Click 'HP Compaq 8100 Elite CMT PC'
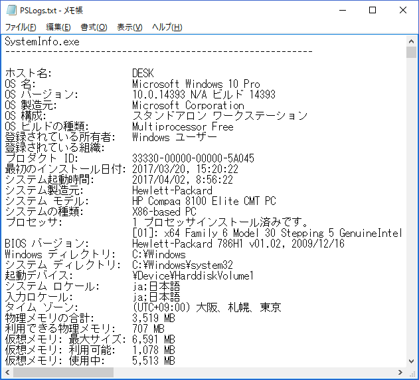 pyautogui.click(x=204, y=201)
